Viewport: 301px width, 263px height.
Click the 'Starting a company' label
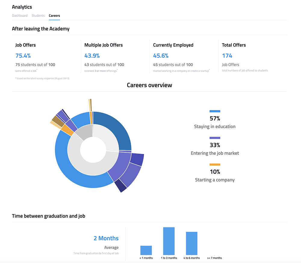[x=215, y=180]
